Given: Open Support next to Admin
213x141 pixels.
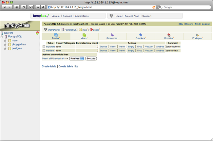Looking at the screenshot, I should coord(67,16).
